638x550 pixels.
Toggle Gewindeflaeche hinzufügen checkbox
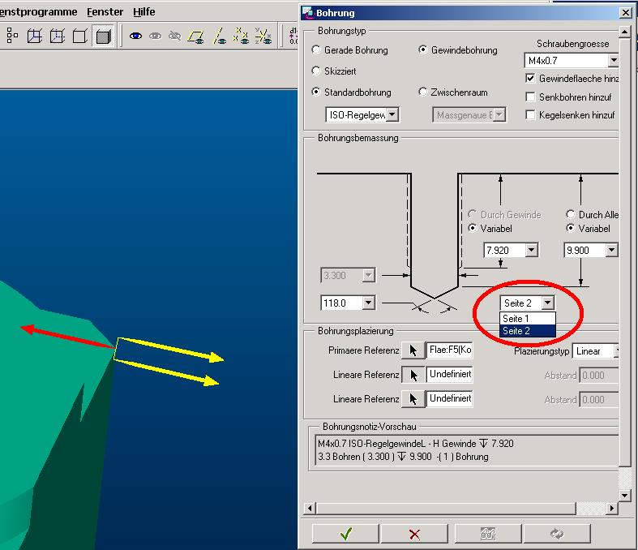(530, 78)
